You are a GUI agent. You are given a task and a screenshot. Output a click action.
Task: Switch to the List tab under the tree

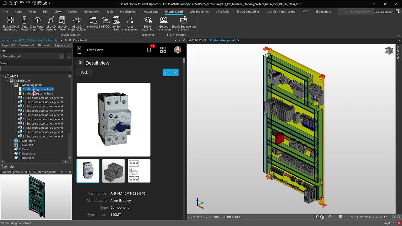[x=12, y=166]
